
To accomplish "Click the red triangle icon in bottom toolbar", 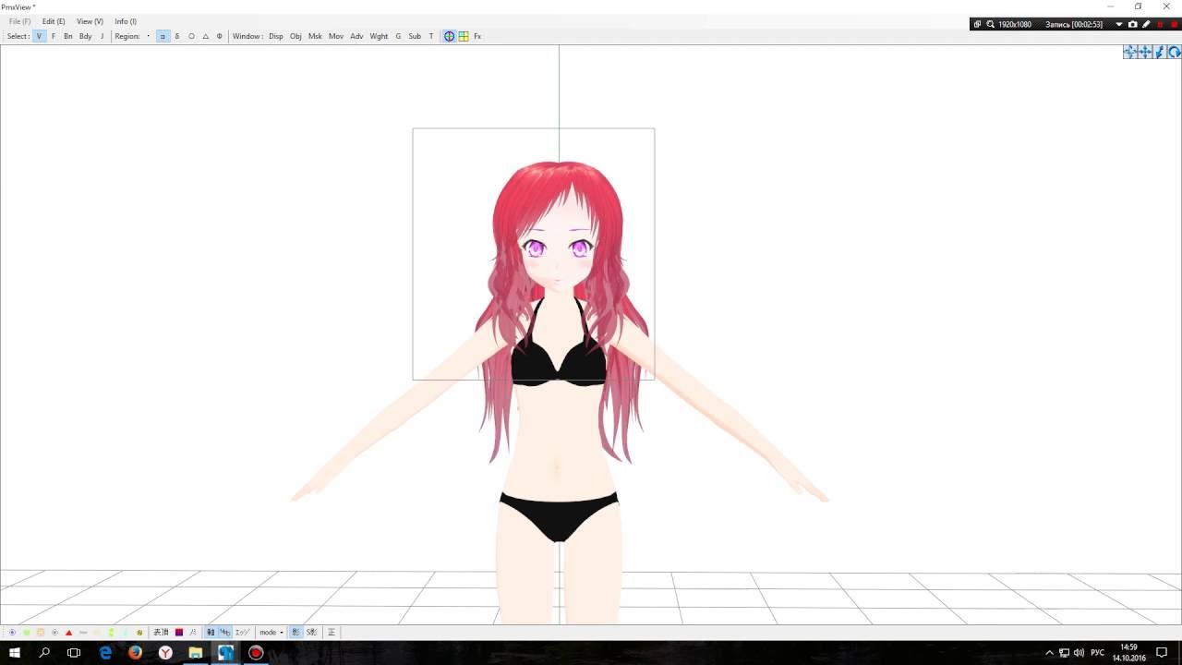I will click(x=68, y=633).
